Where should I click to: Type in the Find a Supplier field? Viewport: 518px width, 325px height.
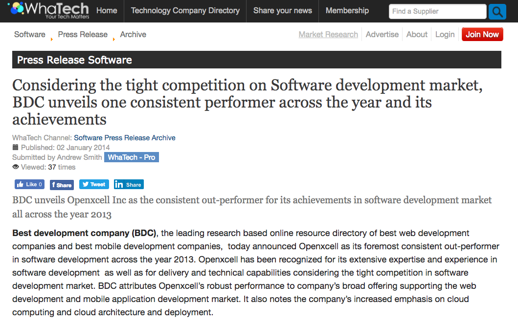(437, 11)
